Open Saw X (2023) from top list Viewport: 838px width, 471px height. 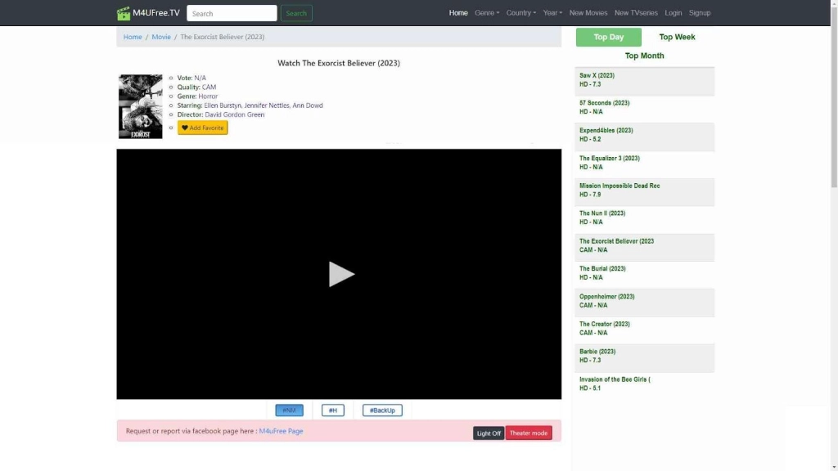(x=597, y=75)
